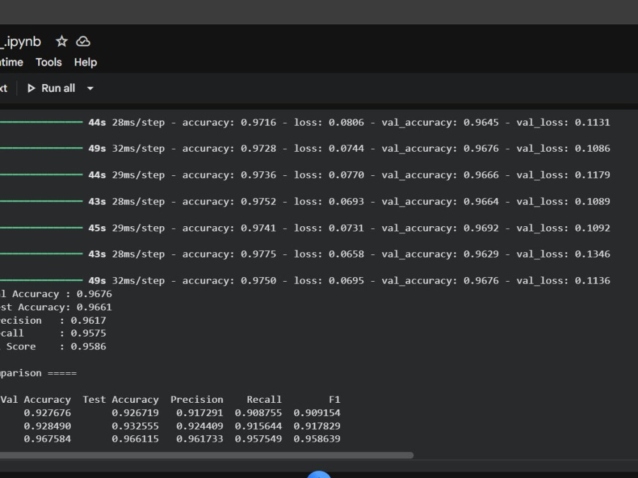Click loss value 0.0744
The width and height of the screenshot is (638, 478).
pyautogui.click(x=346, y=148)
